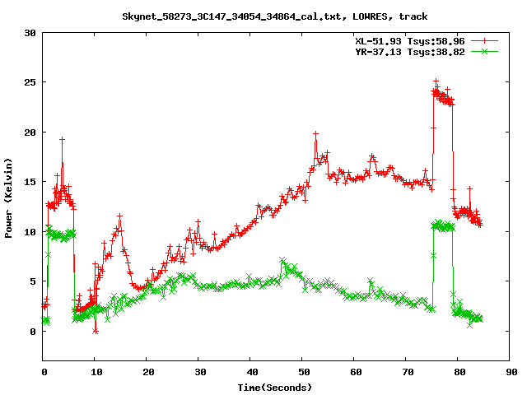Click x-axis tick label 80

(x=459, y=372)
